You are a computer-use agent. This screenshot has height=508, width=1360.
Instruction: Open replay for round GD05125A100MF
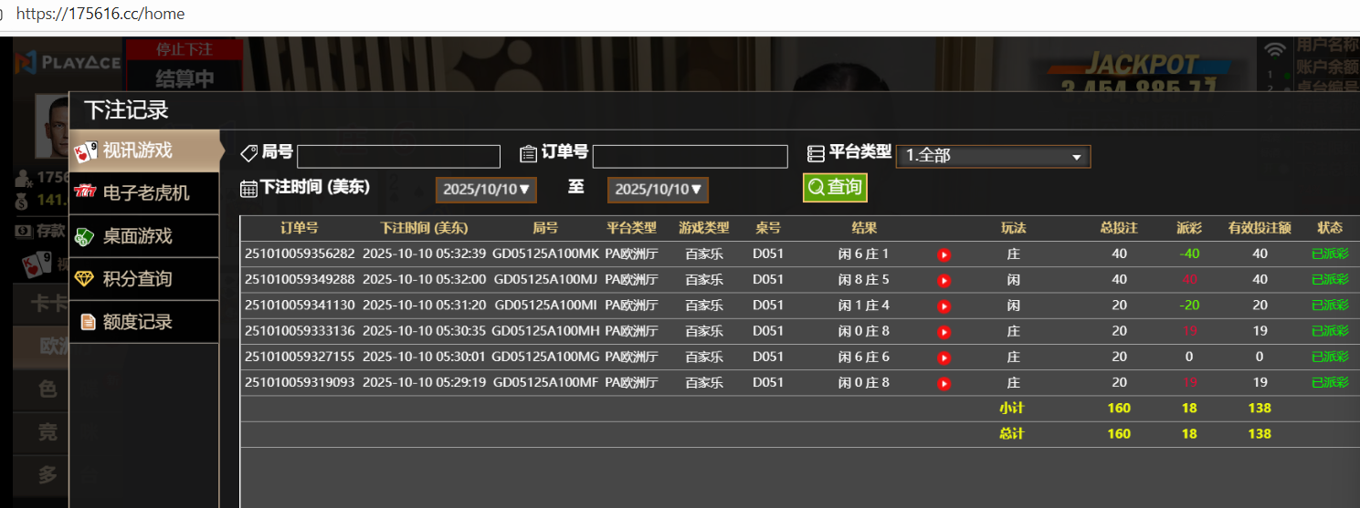click(944, 383)
